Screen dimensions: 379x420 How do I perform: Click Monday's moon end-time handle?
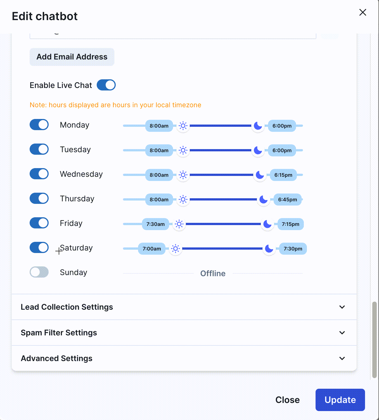pos(258,126)
